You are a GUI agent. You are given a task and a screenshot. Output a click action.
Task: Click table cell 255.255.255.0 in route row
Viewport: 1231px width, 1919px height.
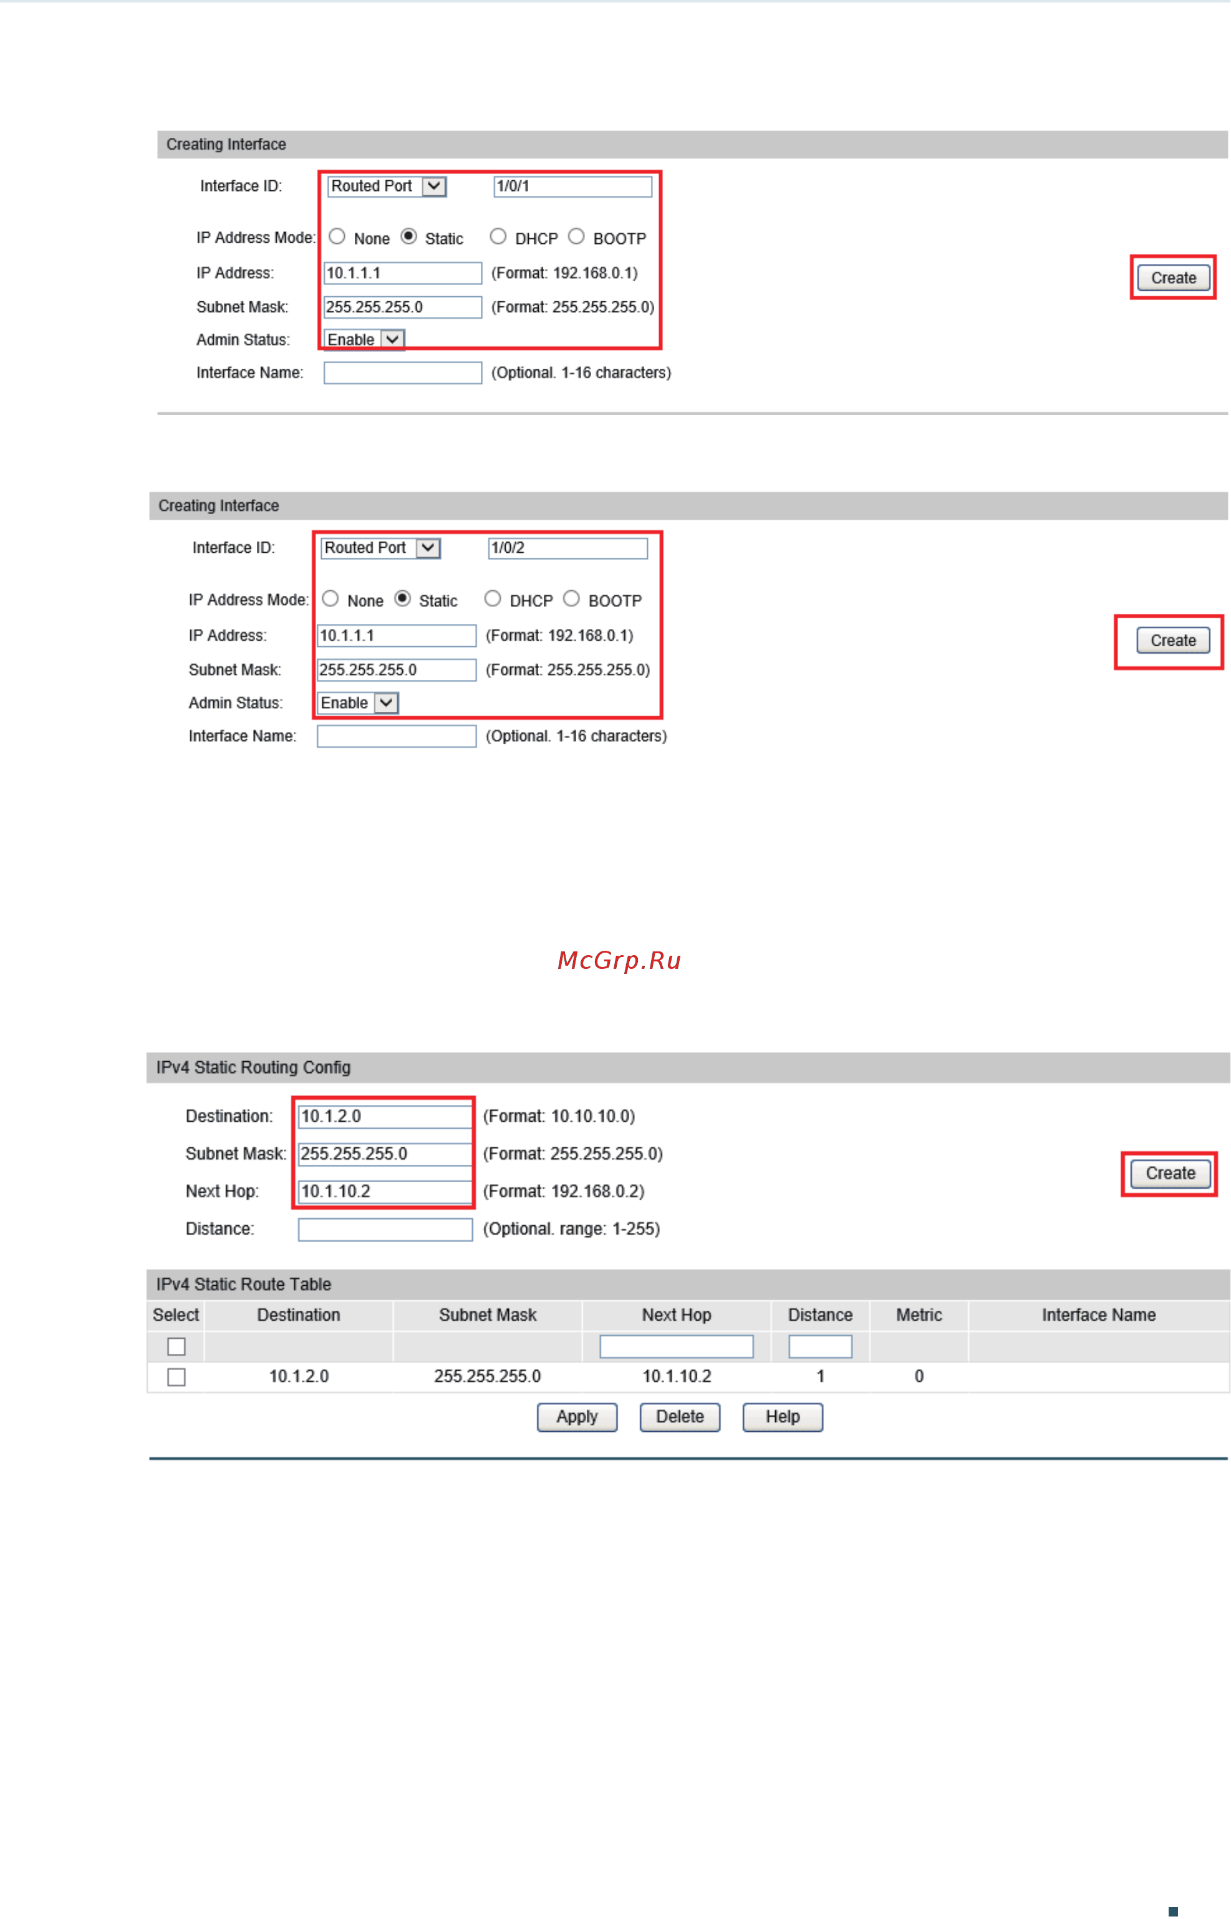pyautogui.click(x=488, y=1376)
